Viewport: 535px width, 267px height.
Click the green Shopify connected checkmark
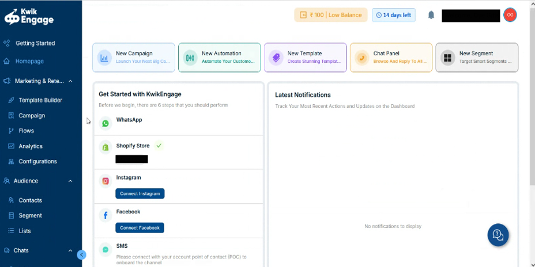[x=159, y=146]
